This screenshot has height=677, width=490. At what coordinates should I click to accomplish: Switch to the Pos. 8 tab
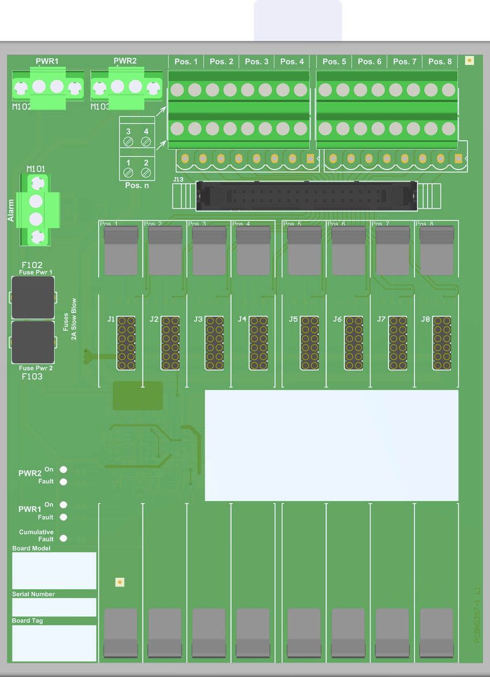tap(440, 61)
